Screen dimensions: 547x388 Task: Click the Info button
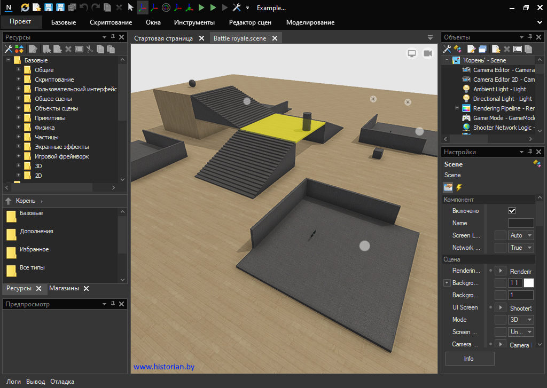point(469,359)
